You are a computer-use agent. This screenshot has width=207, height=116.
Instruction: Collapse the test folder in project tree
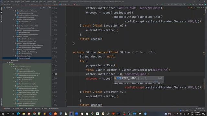(8, 63)
